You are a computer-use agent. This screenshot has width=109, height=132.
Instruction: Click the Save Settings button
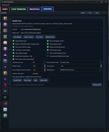pyautogui.click(x=17, y=37)
